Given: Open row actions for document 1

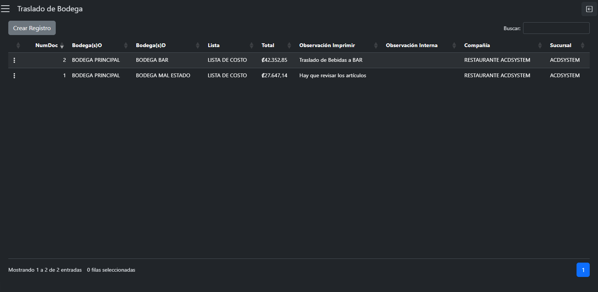Looking at the screenshot, I should click(14, 76).
